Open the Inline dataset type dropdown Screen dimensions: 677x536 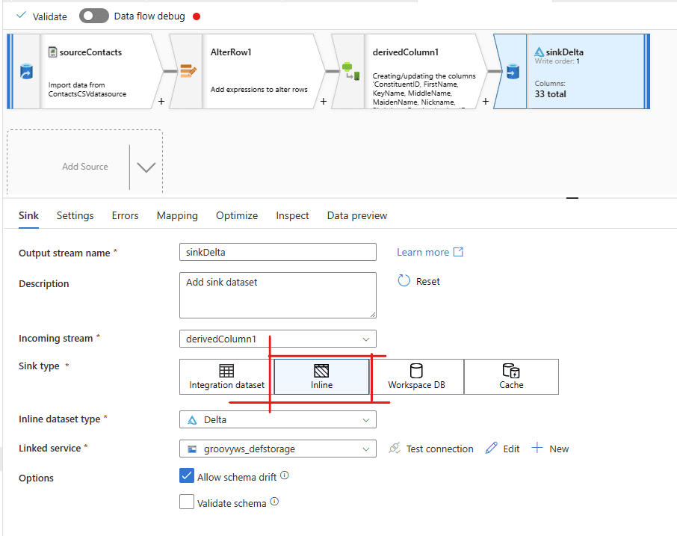point(278,420)
